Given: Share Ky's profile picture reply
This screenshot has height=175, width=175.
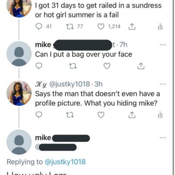Looking at the screenshot, I should pyautogui.click(x=132, y=115).
